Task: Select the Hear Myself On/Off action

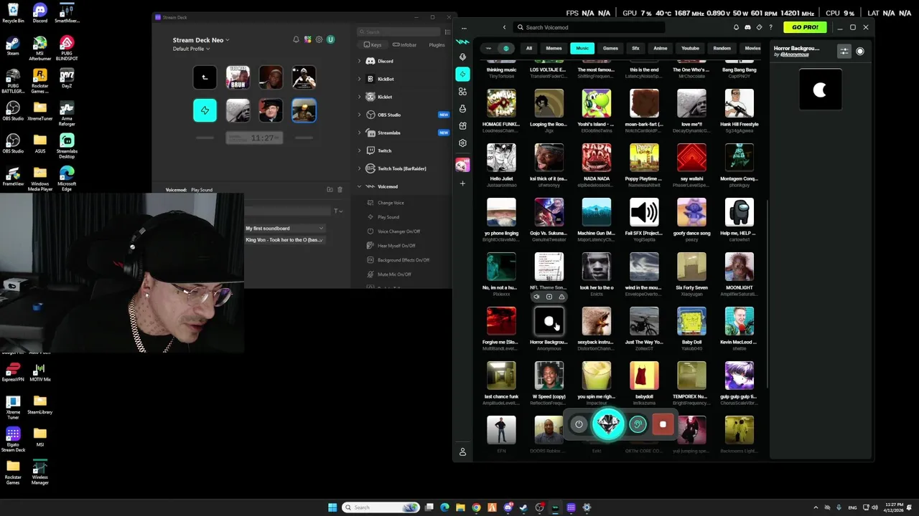Action: (x=396, y=246)
